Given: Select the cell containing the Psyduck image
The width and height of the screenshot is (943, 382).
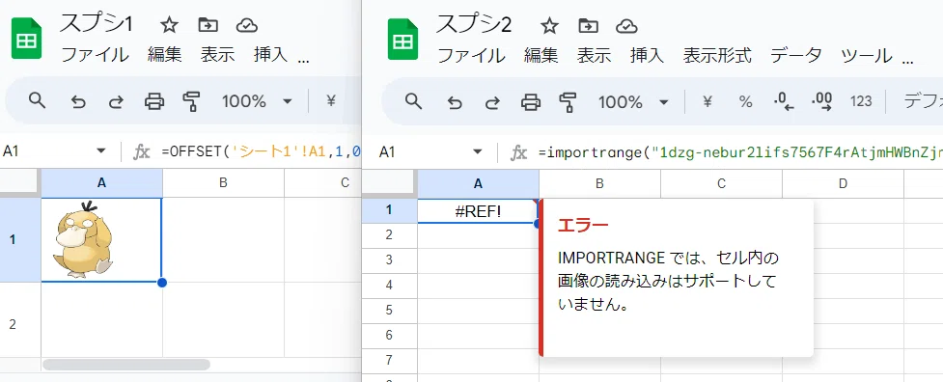Looking at the screenshot, I should [x=101, y=239].
